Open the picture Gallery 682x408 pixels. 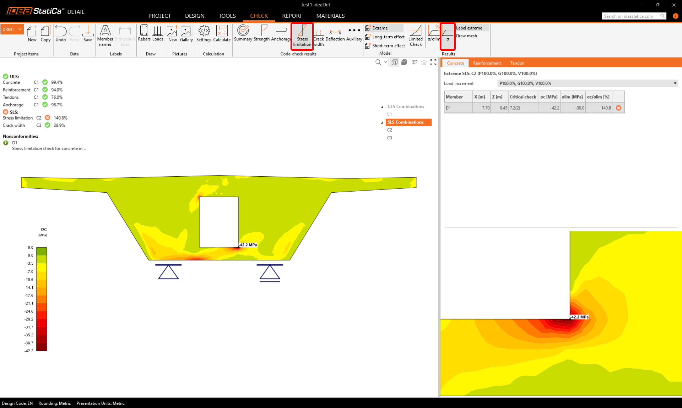186,33
